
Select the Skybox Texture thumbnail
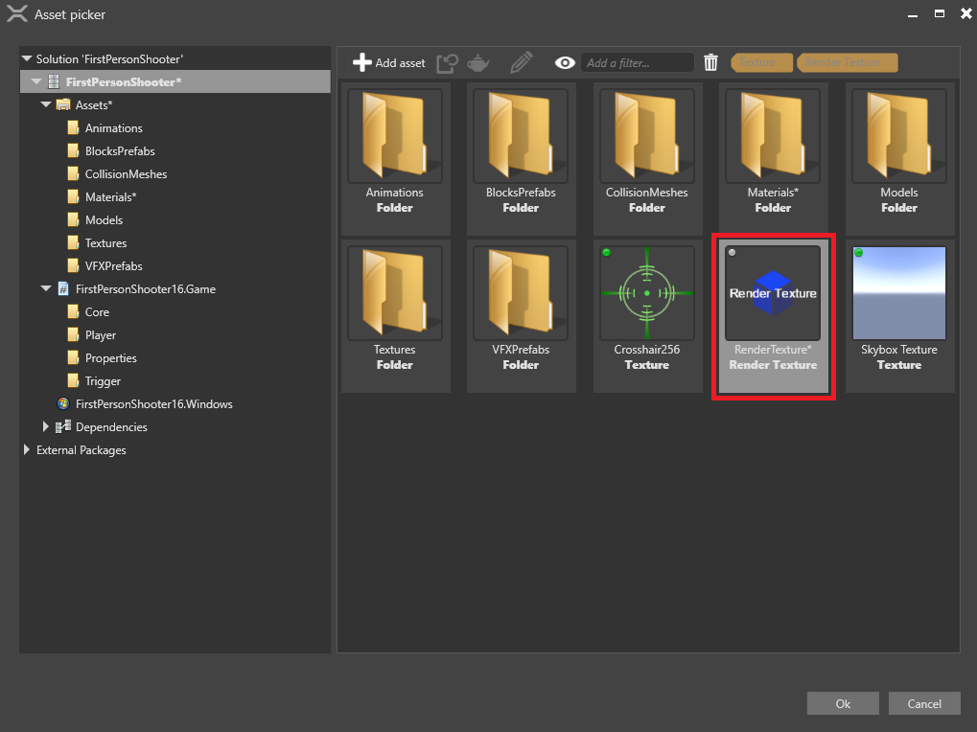(x=898, y=292)
